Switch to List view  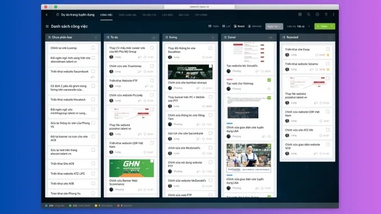click(x=226, y=26)
